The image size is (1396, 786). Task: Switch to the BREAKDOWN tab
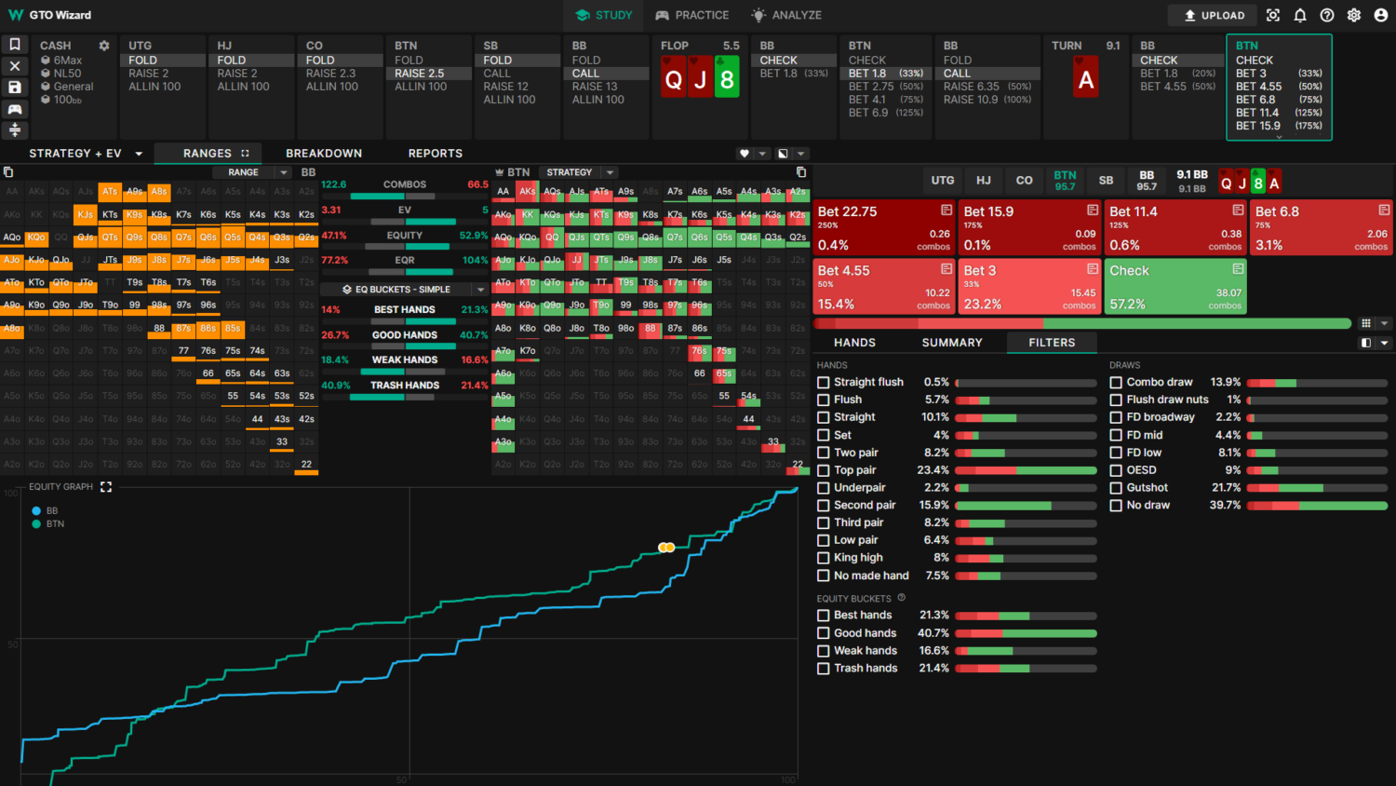(323, 154)
